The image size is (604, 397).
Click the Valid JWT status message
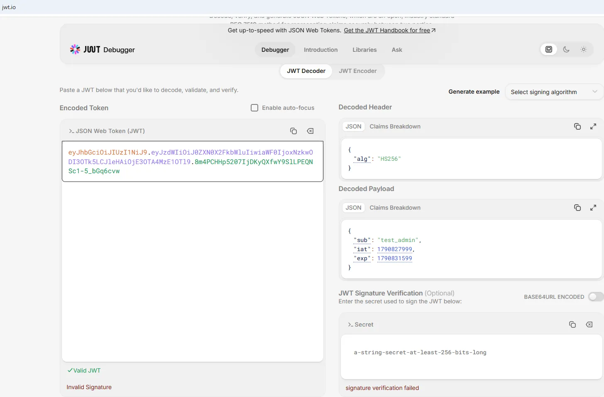[84, 370]
